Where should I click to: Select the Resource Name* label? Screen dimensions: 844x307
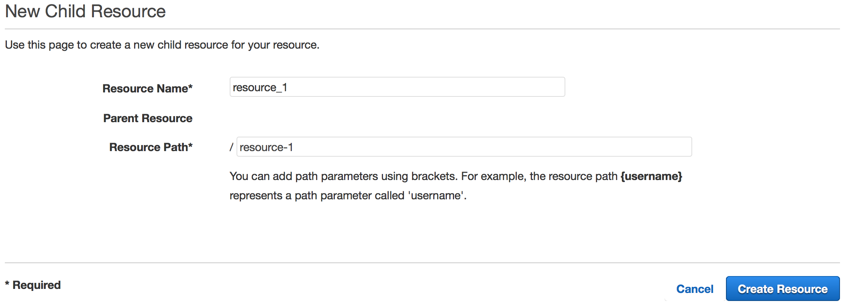147,88
